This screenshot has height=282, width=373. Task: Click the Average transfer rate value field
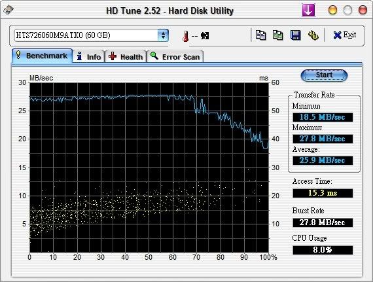[323, 160]
